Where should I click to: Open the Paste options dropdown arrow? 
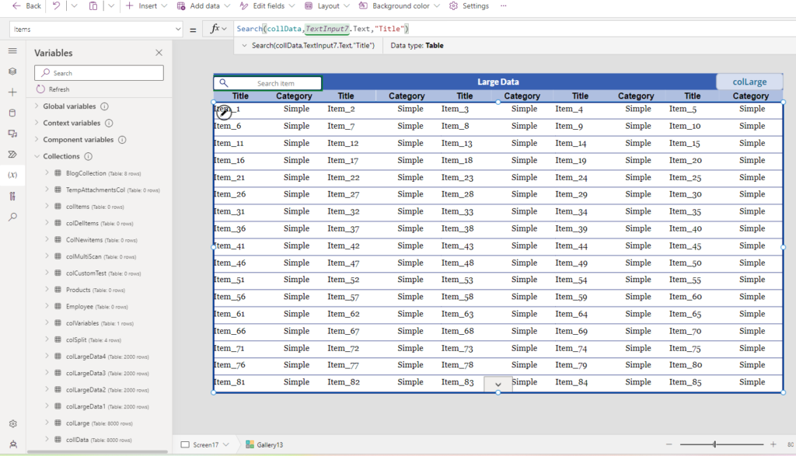coord(111,6)
